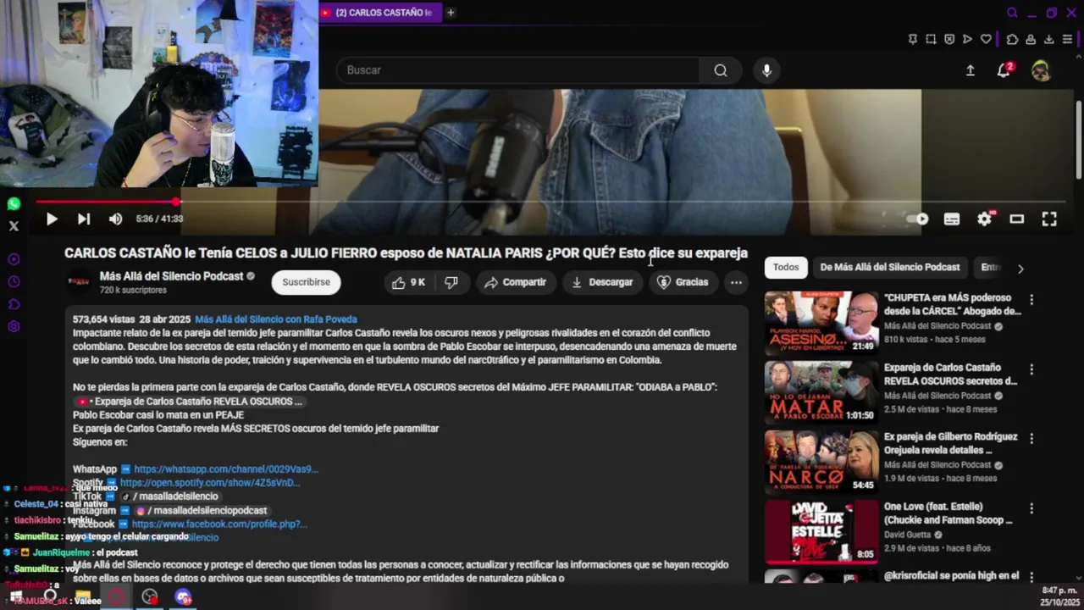Like the video with 9 K likes

408,282
